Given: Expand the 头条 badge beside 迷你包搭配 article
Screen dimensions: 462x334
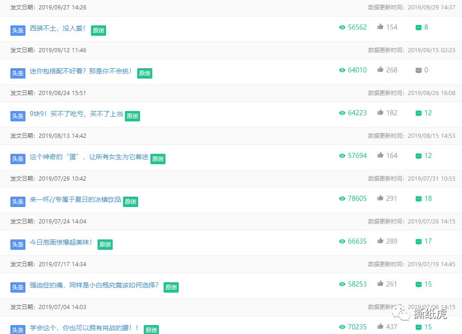Looking at the screenshot, I should click(17, 73).
